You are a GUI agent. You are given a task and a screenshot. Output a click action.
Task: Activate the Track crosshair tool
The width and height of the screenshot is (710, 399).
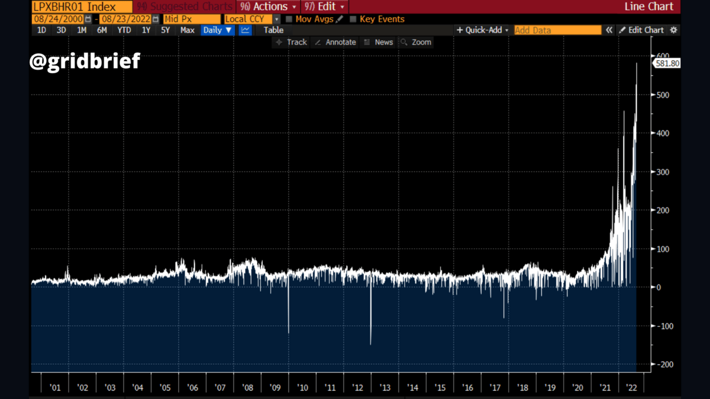click(x=292, y=42)
